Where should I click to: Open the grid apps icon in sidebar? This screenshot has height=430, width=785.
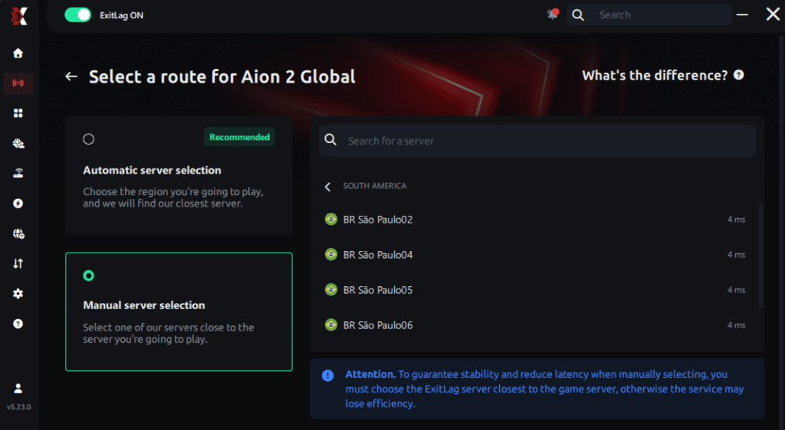18,113
